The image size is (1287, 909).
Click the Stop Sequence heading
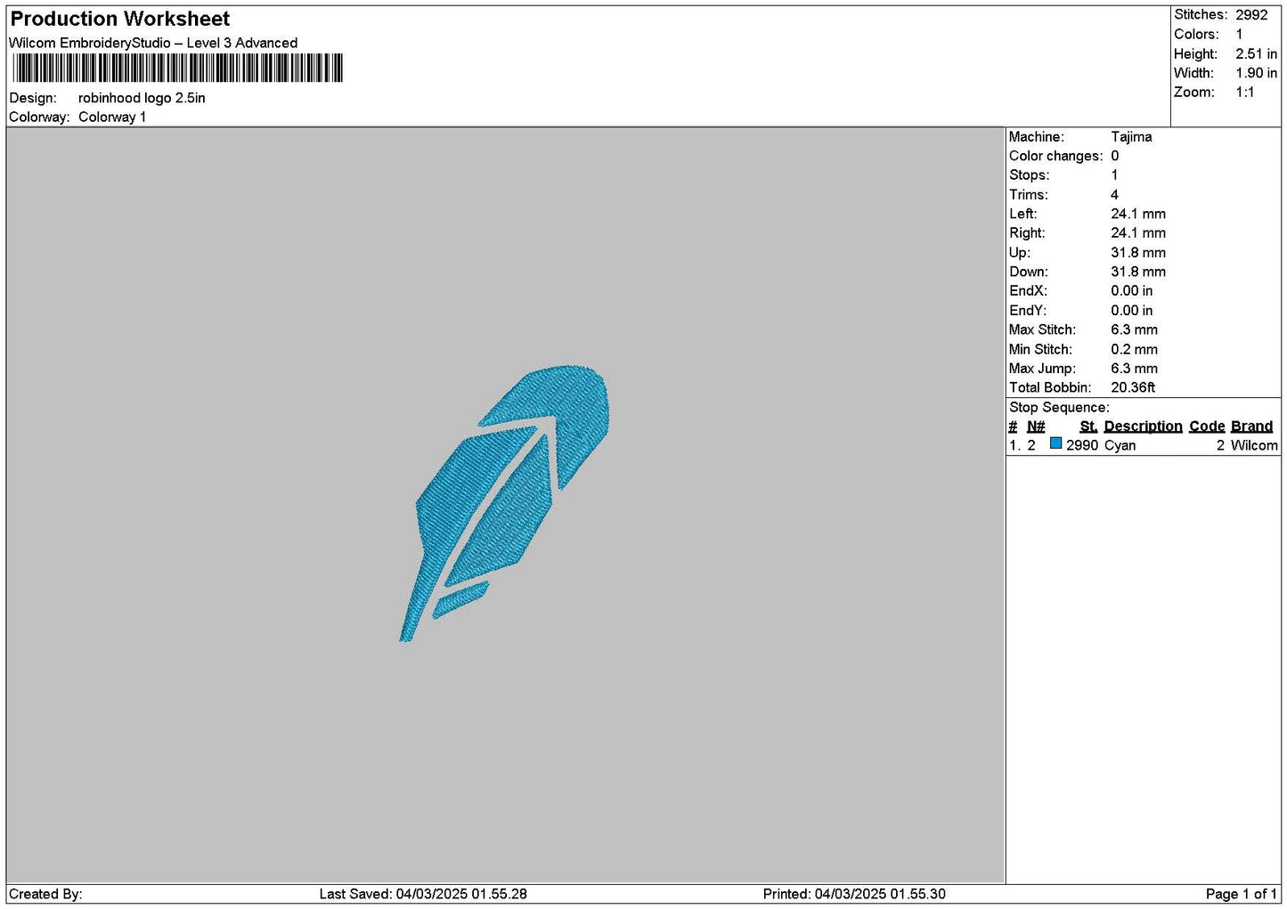point(1059,407)
